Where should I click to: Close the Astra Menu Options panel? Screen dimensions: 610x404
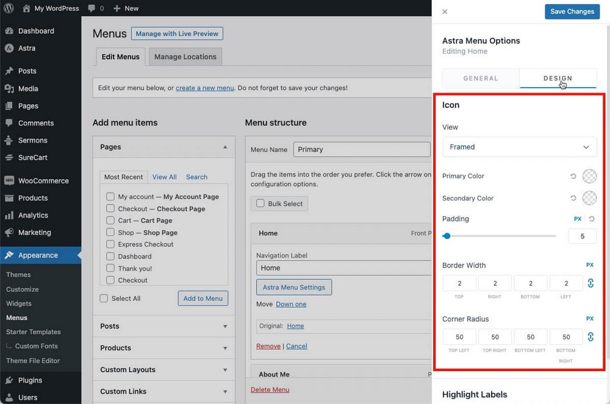click(x=445, y=12)
